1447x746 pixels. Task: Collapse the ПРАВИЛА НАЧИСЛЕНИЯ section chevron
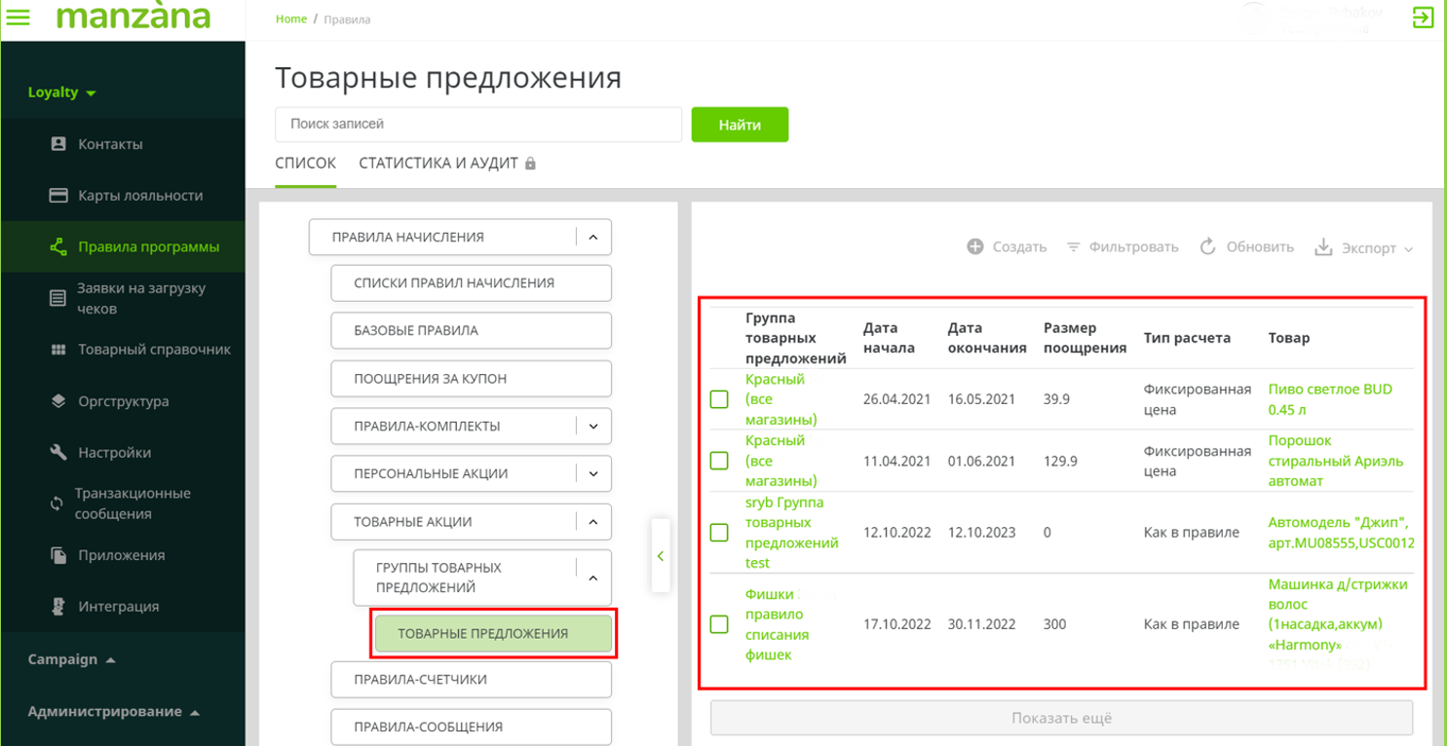pyautogui.click(x=592, y=237)
